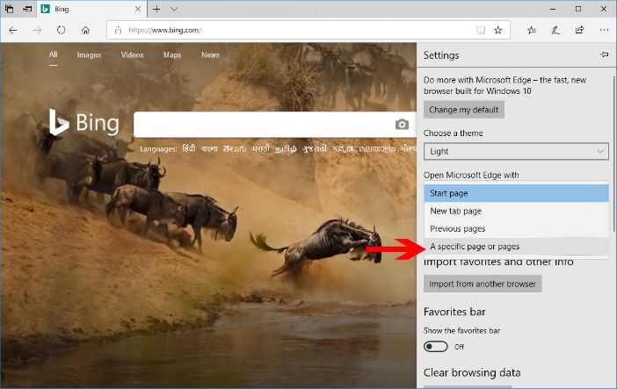Close the Bing tab
This screenshot has width=617, height=389.
point(138,9)
